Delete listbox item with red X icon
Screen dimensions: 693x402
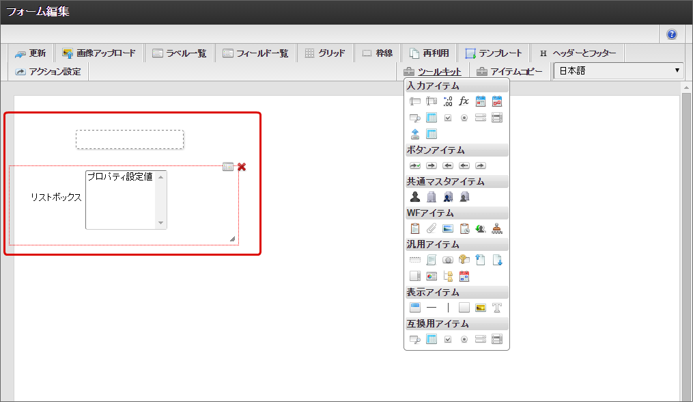(x=242, y=167)
